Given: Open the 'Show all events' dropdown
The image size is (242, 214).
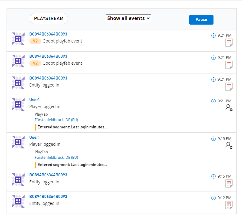Looking at the screenshot, I should (x=128, y=18).
